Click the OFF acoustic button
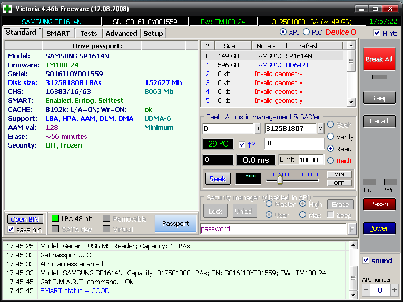This screenshot has height=302, width=403. tap(339, 183)
